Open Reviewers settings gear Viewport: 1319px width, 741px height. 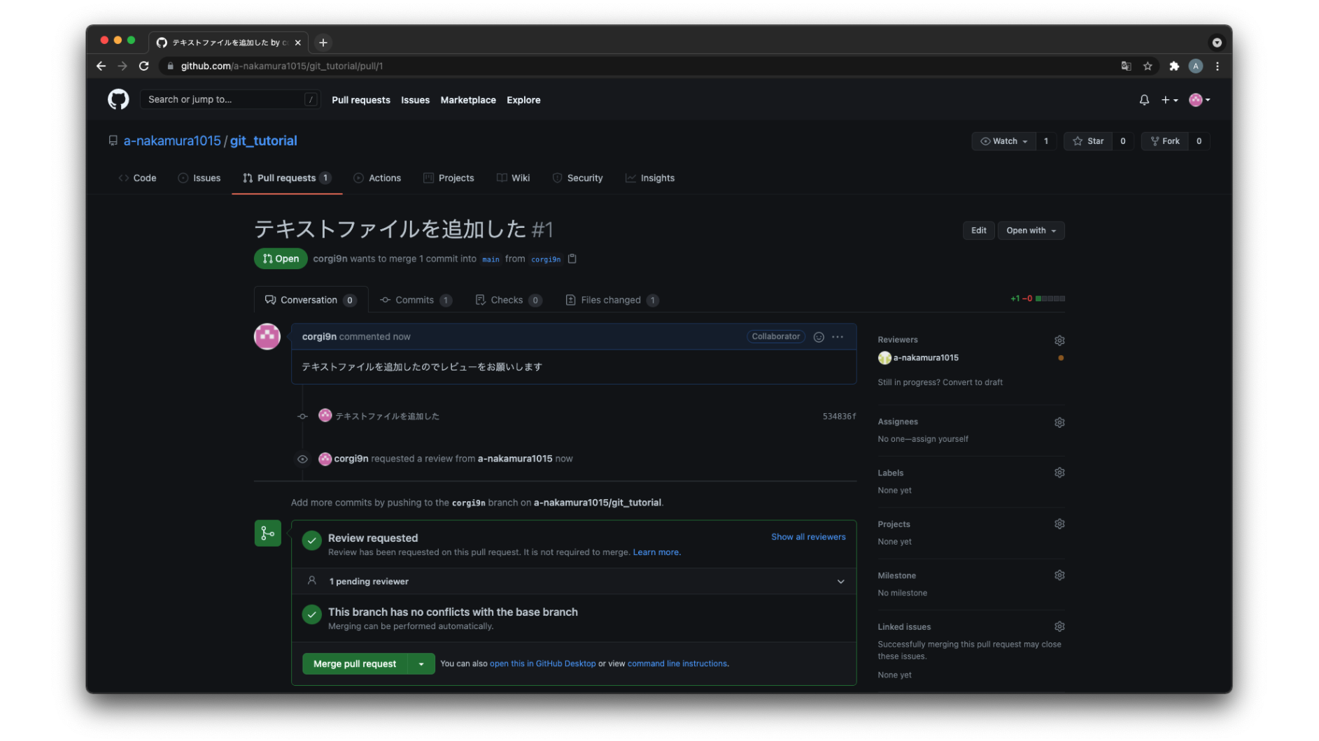click(x=1059, y=340)
